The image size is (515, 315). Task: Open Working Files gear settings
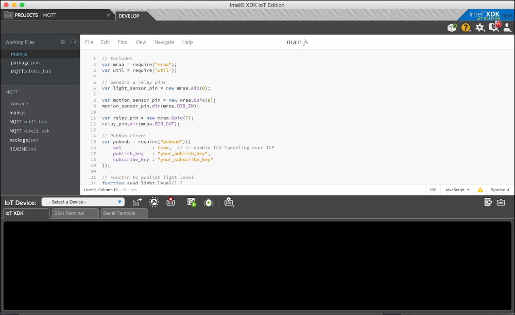pyautogui.click(x=63, y=42)
